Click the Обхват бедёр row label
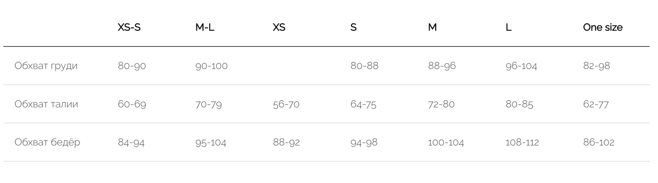Image resolution: width=658 pixels, height=183 pixels. point(47,142)
